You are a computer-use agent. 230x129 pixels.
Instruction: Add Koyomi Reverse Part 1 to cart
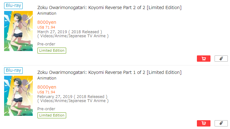coord(203,123)
